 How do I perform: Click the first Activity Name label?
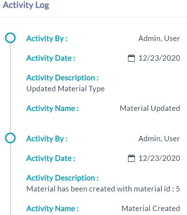[x=52, y=108]
